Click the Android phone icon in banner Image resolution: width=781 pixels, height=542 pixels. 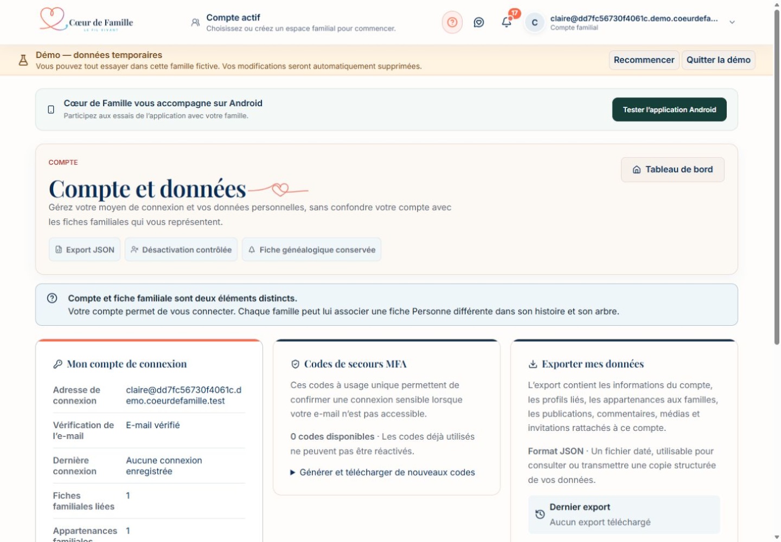(51, 109)
